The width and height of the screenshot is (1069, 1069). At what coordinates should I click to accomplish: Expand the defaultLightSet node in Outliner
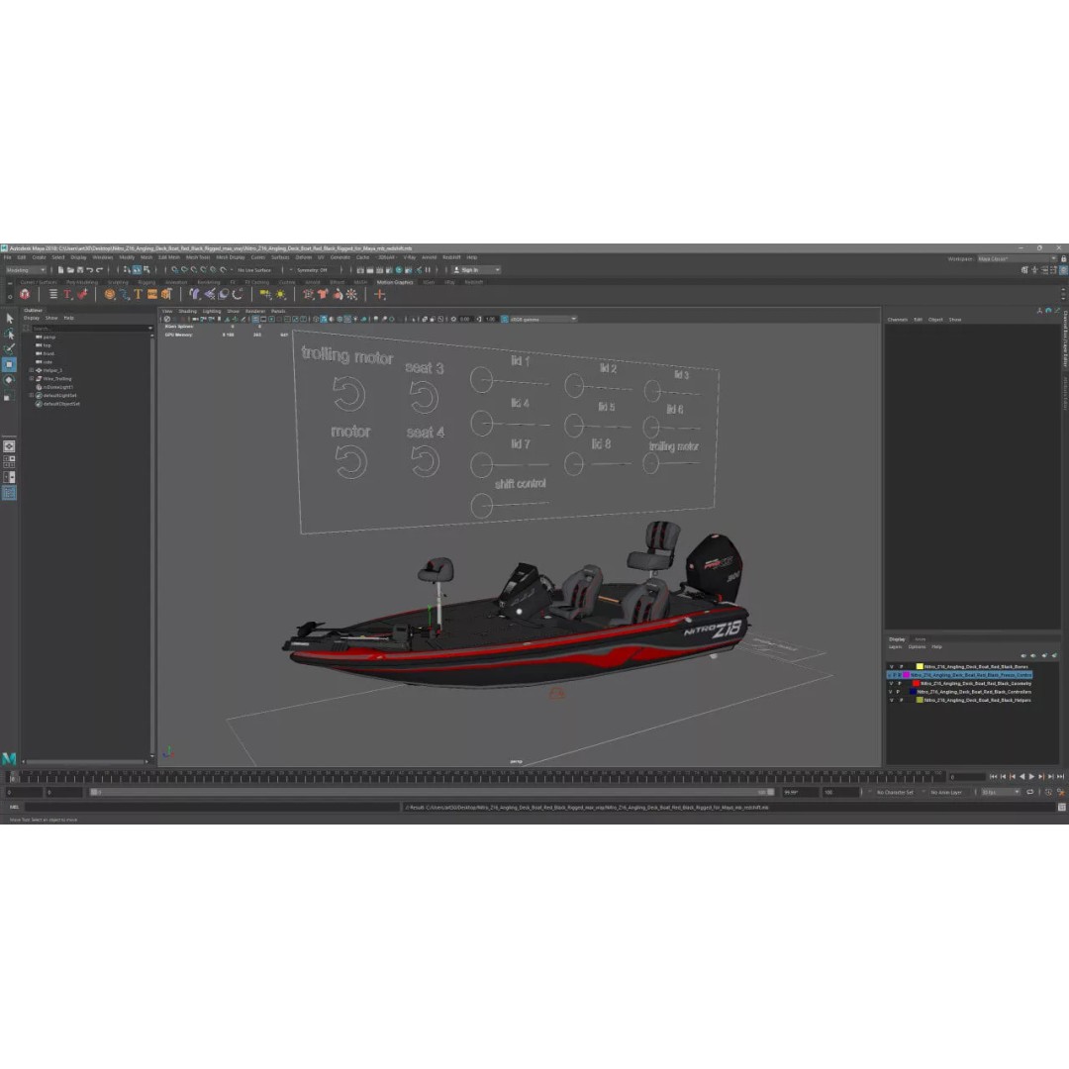click(x=32, y=395)
